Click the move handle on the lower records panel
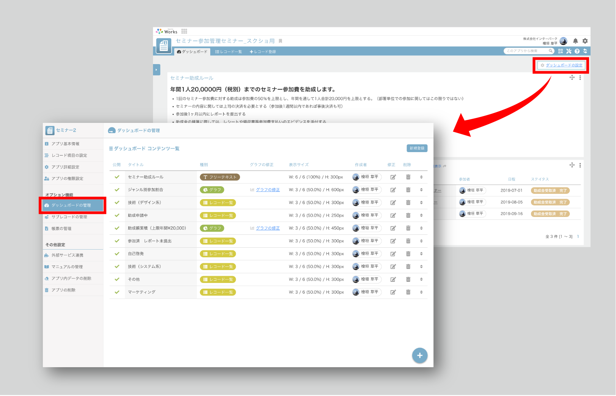The height and width of the screenshot is (396, 616). coord(572,165)
